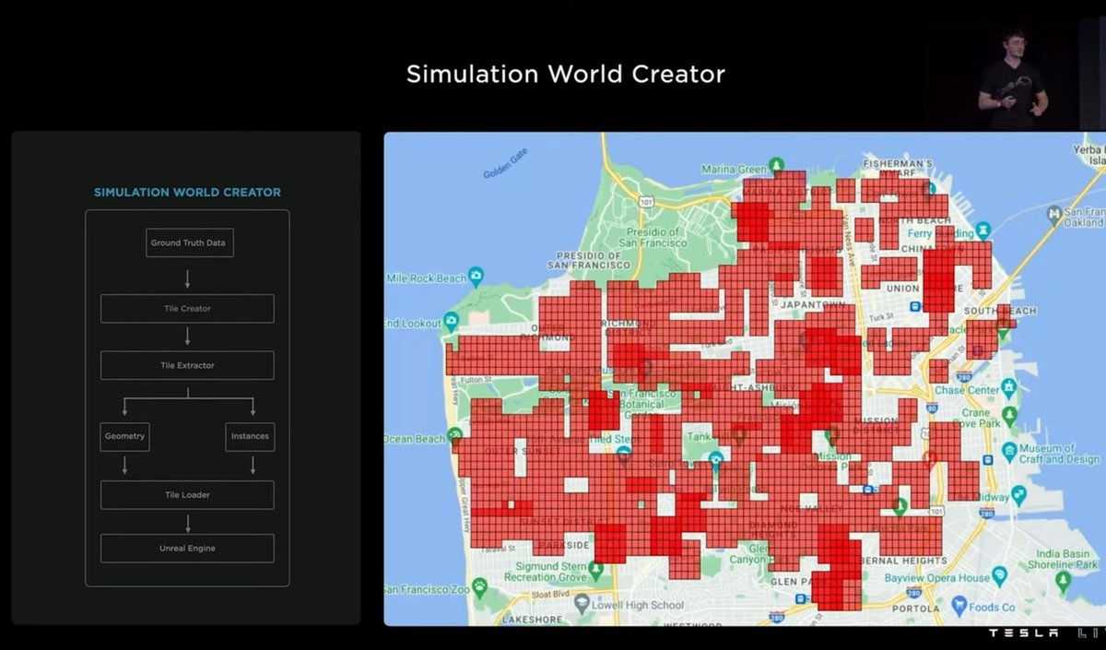Click the Tesla Live logo
The image size is (1106, 650).
click(x=1045, y=634)
